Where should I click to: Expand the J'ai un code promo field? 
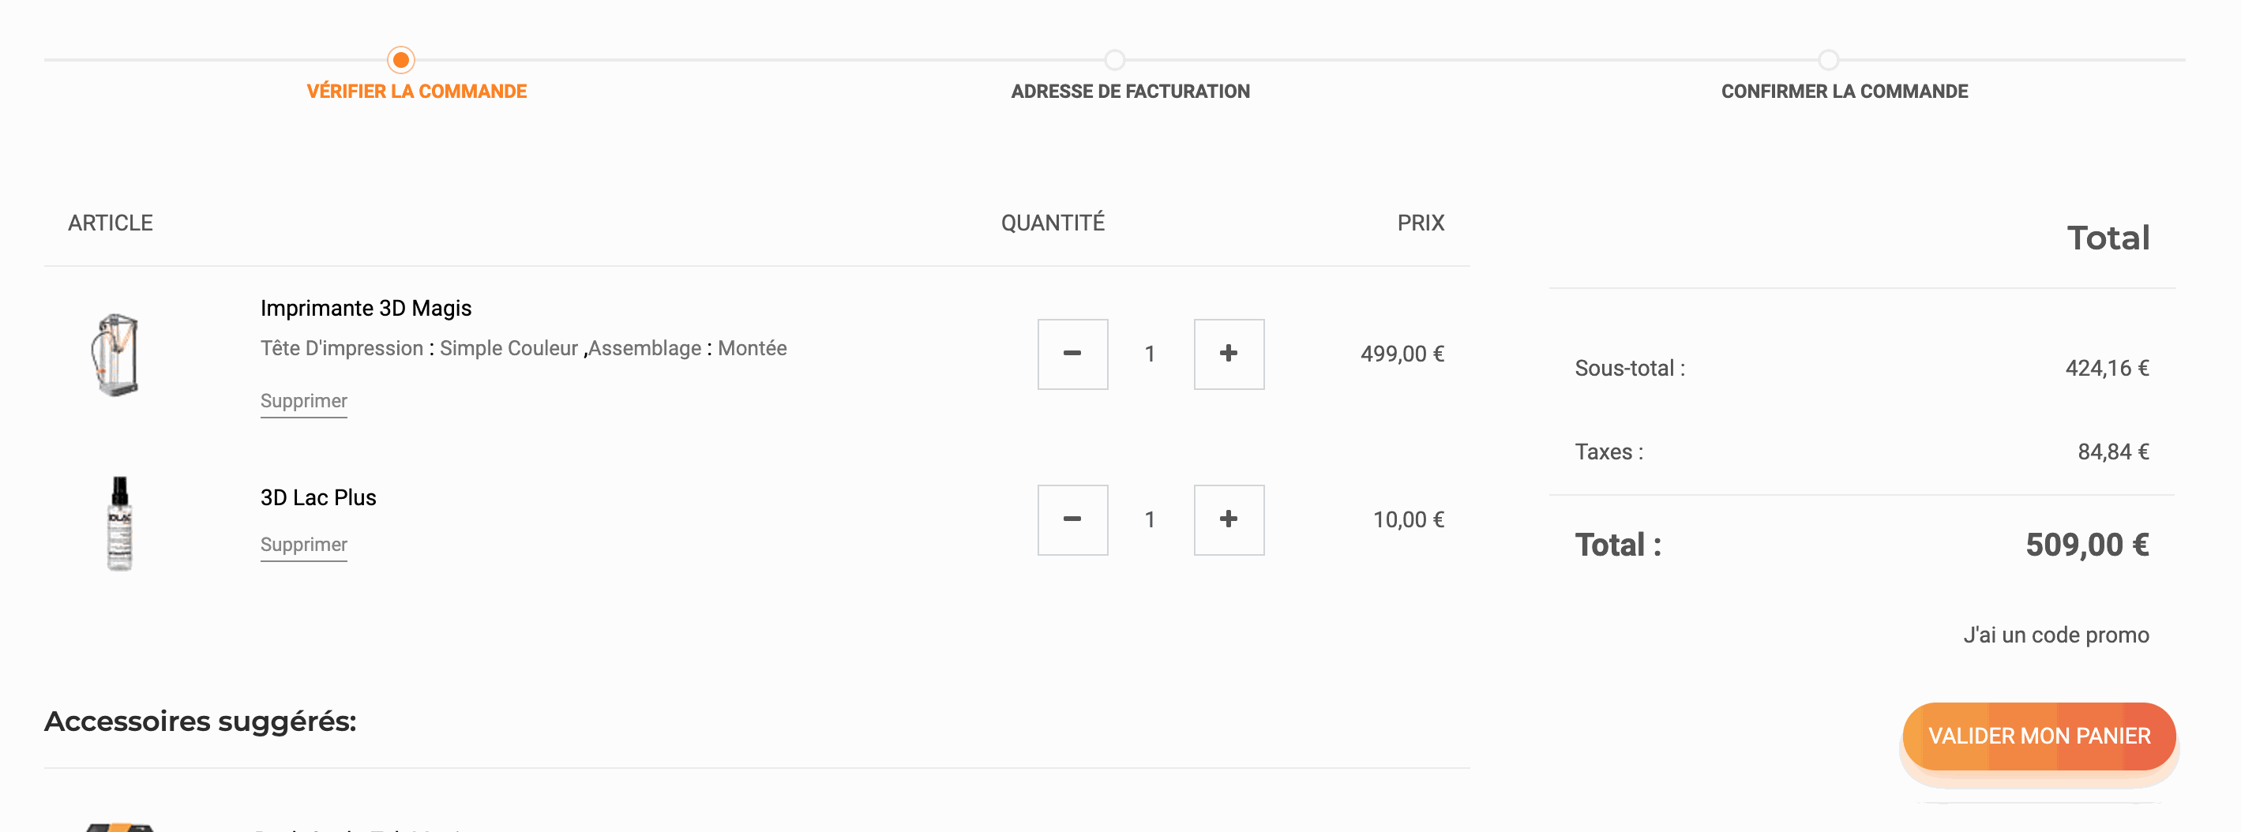coord(2055,635)
